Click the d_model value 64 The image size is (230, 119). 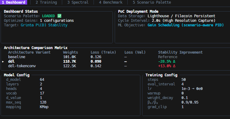point(42,80)
